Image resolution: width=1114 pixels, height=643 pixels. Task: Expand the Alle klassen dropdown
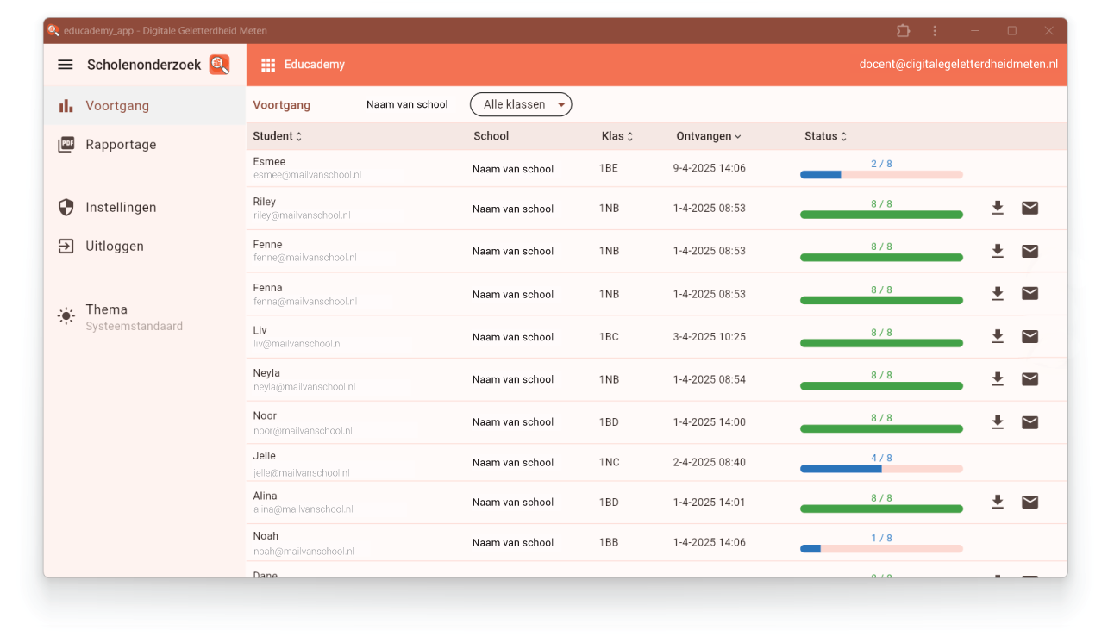[x=521, y=104]
